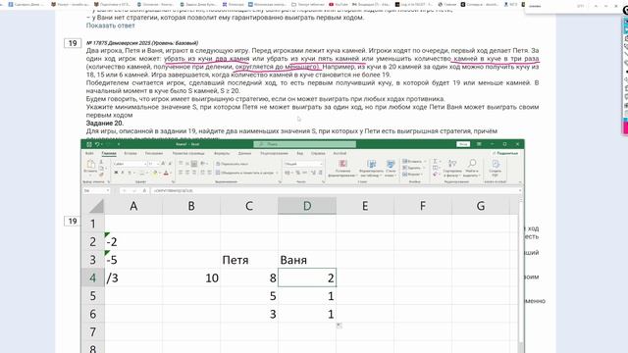Collapse the Excel ribbon with chevron
This screenshot has height=353, width=628.
tap(519, 182)
